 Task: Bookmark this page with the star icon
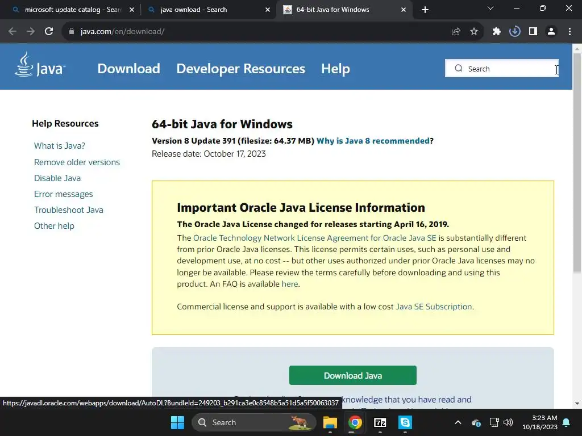tap(474, 32)
